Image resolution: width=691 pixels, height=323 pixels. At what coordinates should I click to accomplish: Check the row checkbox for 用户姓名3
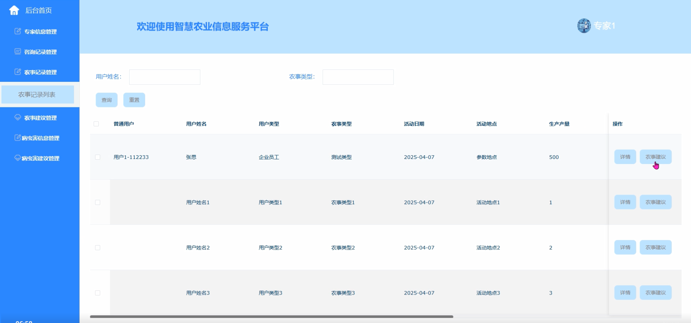[97, 293]
